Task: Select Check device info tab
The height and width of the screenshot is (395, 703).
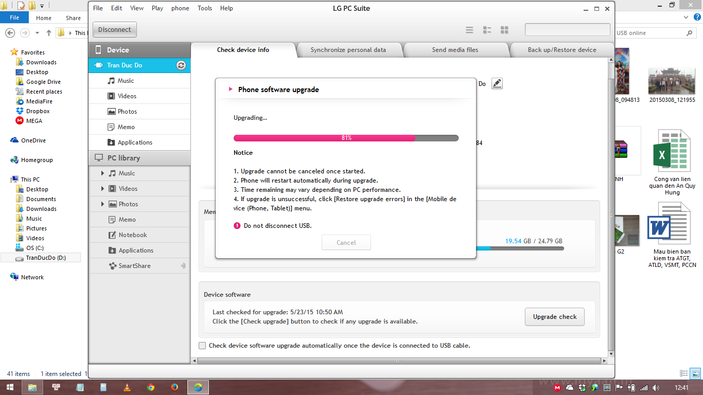Action: (243, 50)
